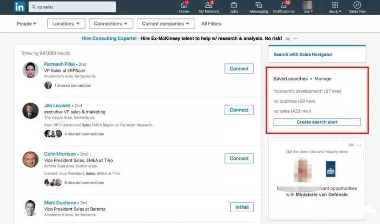Click the LinkedIn logo icon
Image resolution: width=380 pixels, height=224 pixels.
pos(19,7)
